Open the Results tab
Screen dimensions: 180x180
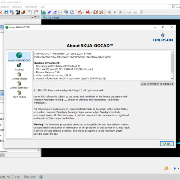pyautogui.click(x=30, y=177)
